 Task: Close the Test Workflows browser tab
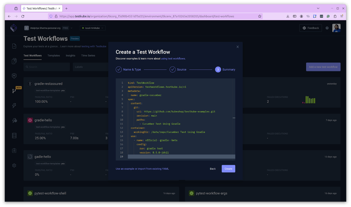tap(59, 8)
